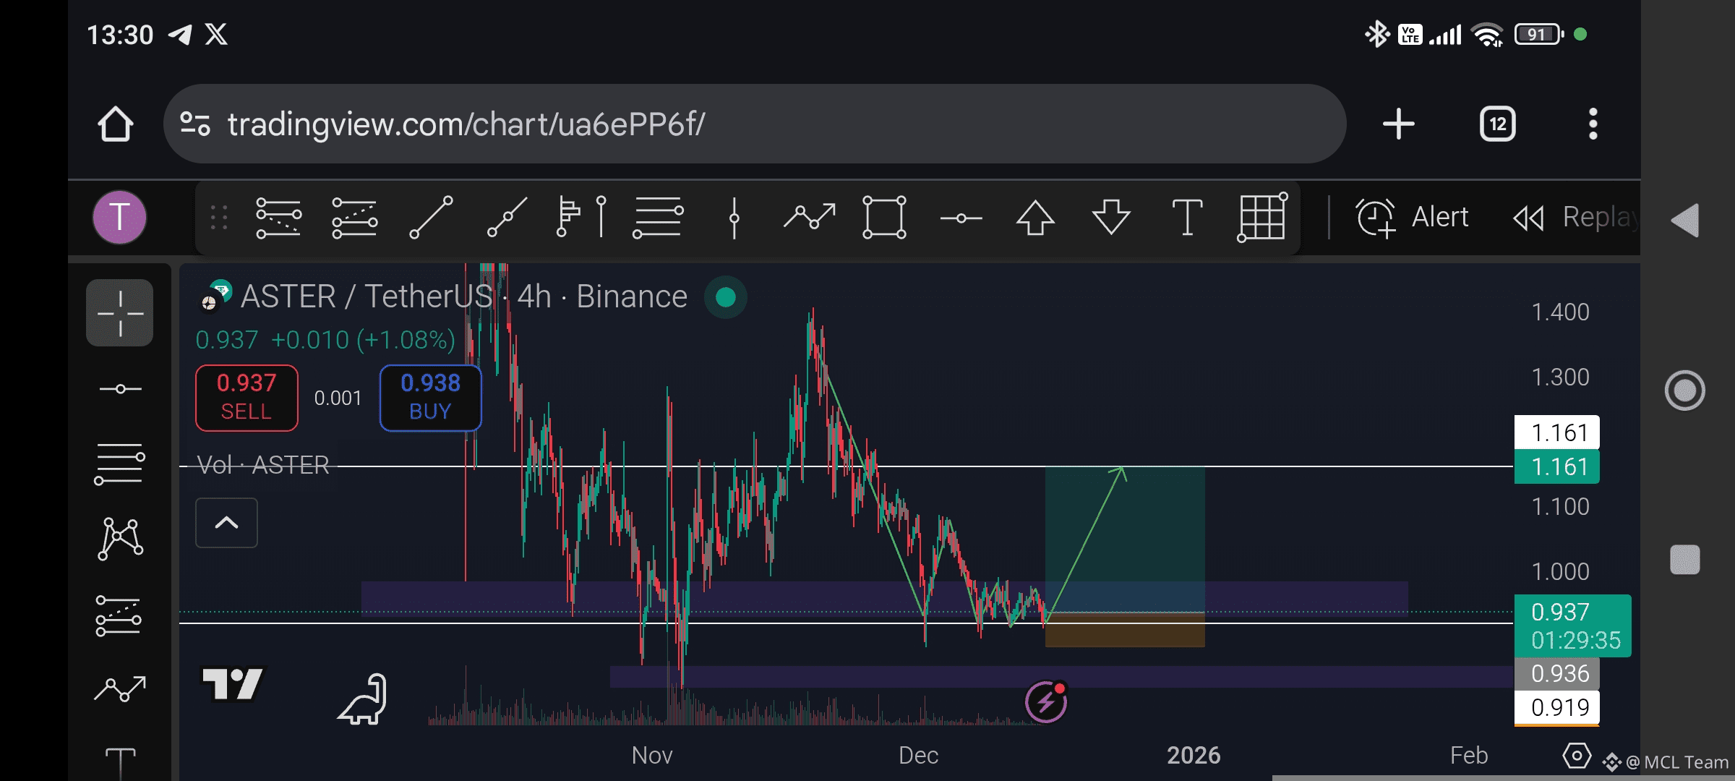Image resolution: width=1735 pixels, height=781 pixels.
Task: Pick the arrow down marker tool
Action: (1111, 217)
